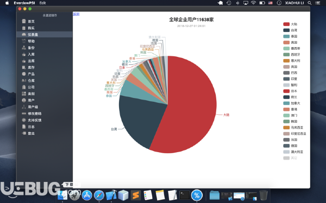
Task: Open Xcode from the Dock
Action: point(111,195)
